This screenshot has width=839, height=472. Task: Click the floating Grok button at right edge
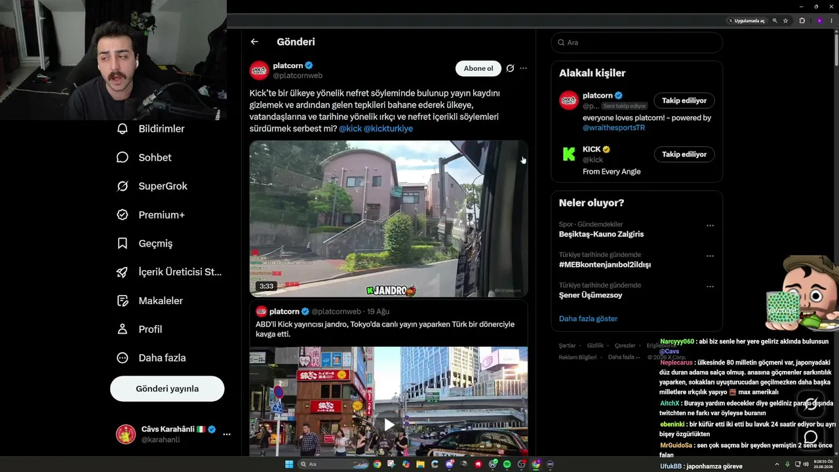click(x=811, y=404)
